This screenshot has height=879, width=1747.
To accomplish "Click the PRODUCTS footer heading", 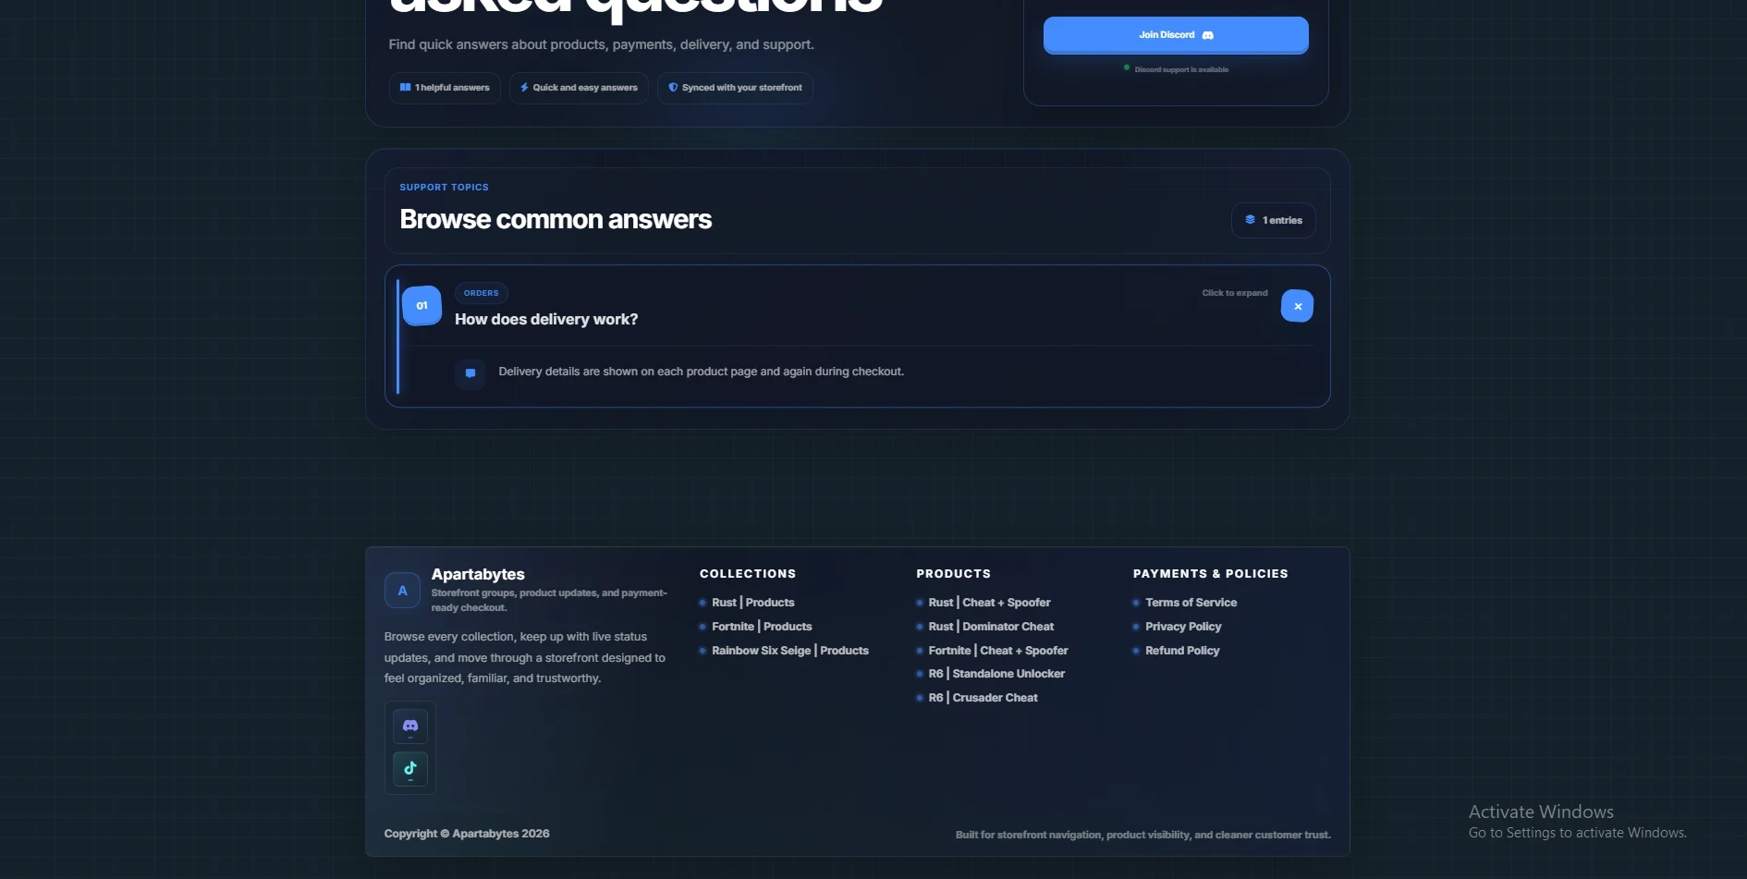I will 953,574.
